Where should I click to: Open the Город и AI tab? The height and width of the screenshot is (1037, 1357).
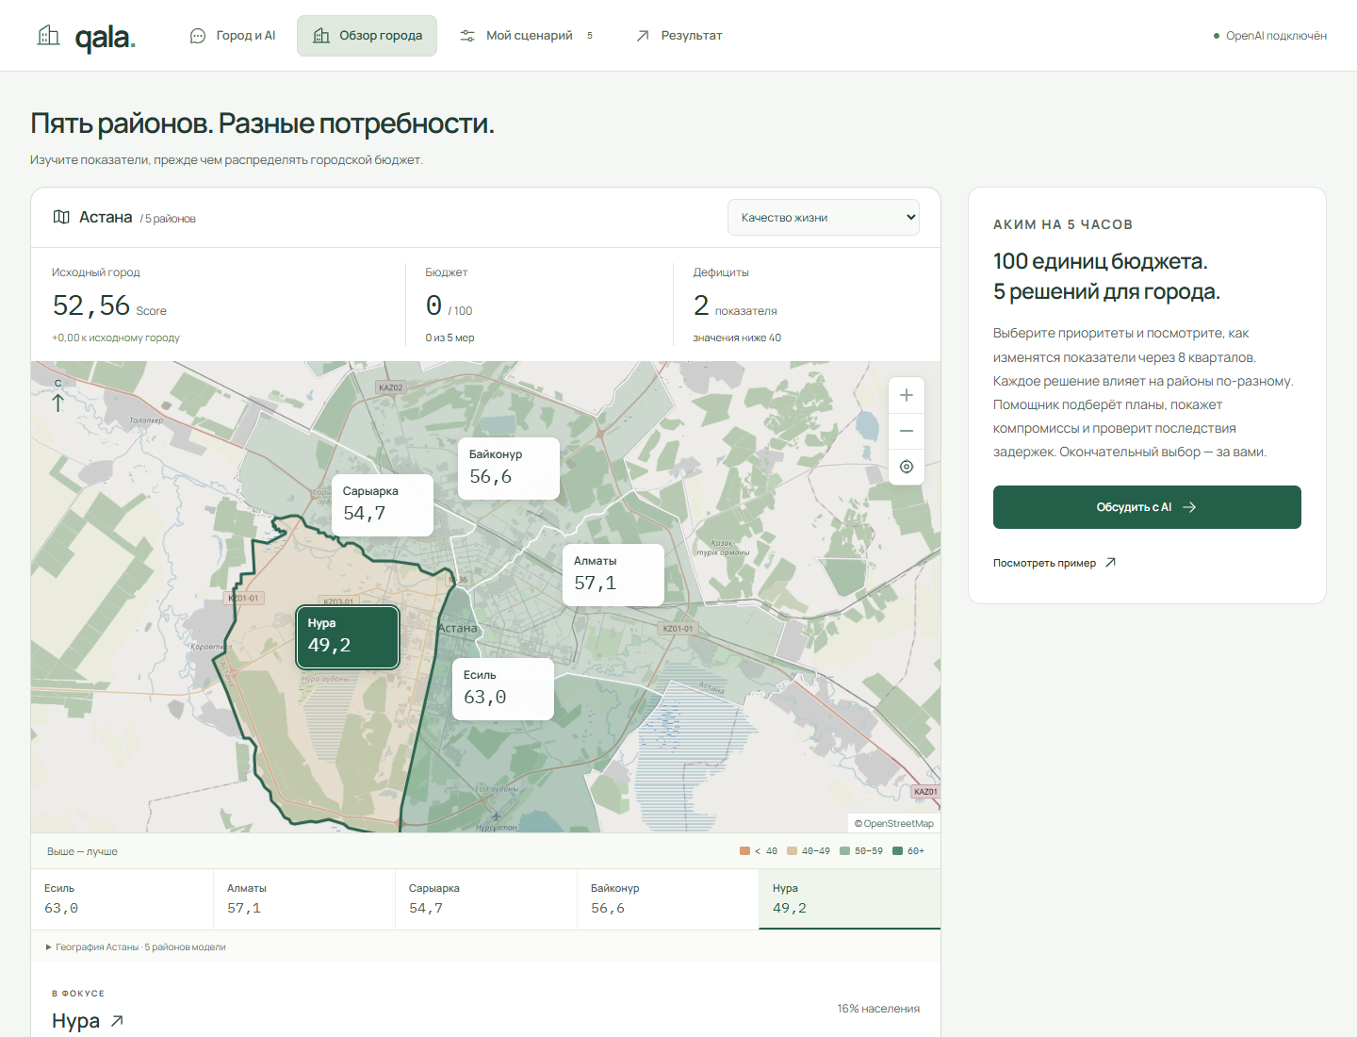pos(233,36)
